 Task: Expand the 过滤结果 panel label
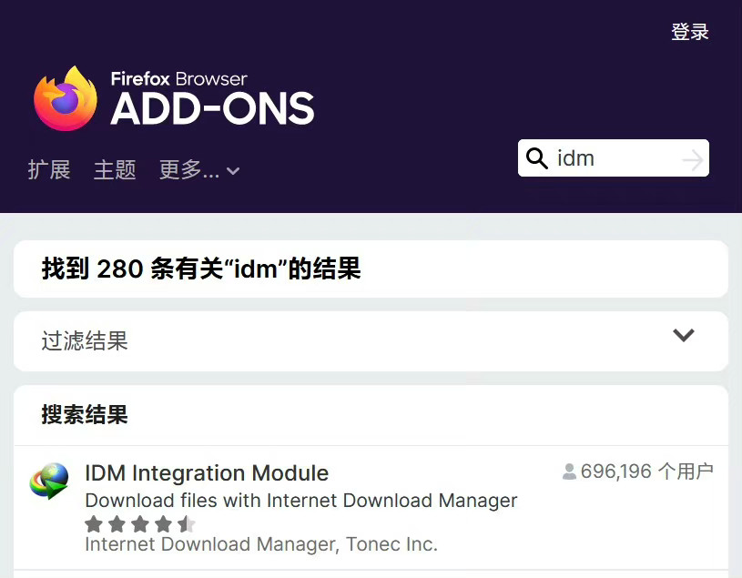click(85, 341)
